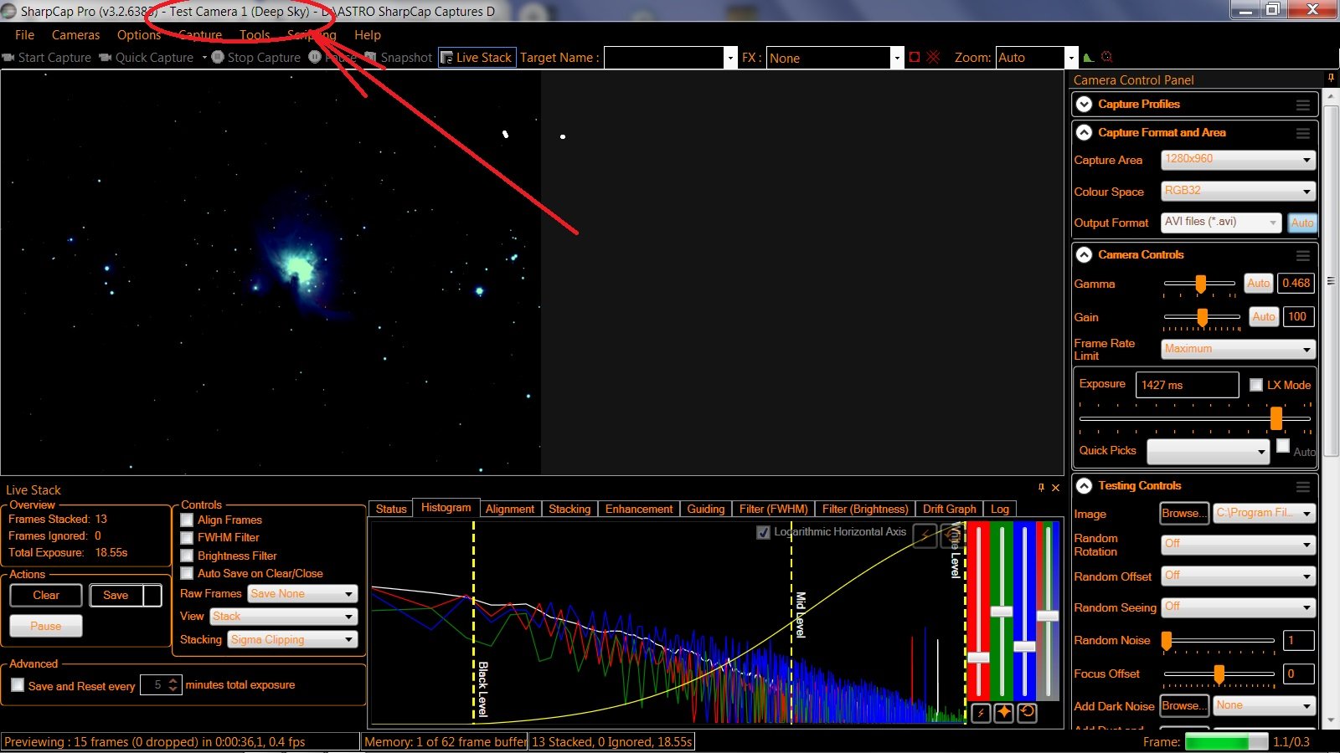The width and height of the screenshot is (1340, 753).
Task: Click the Target Name input field
Action: 664,58
